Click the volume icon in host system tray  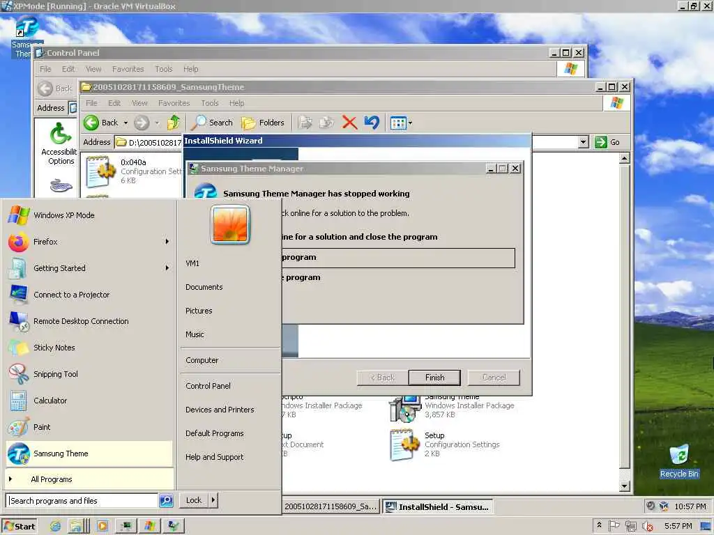pos(646,526)
